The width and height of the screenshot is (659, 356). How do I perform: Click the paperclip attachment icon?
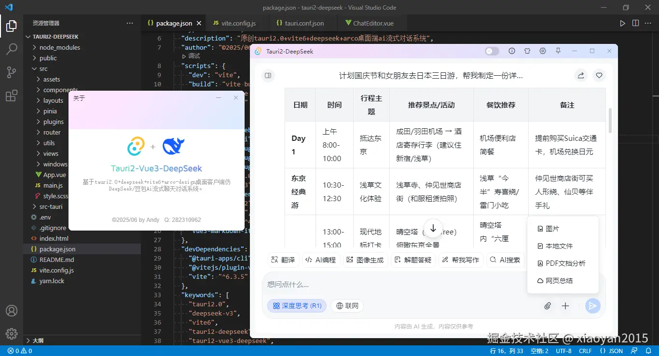point(548,306)
